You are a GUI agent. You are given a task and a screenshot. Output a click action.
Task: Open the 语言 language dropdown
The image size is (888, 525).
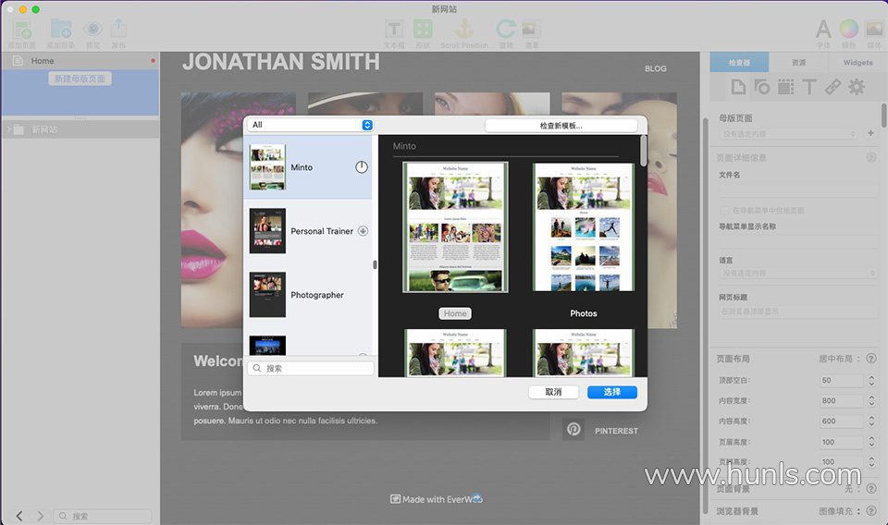click(798, 274)
